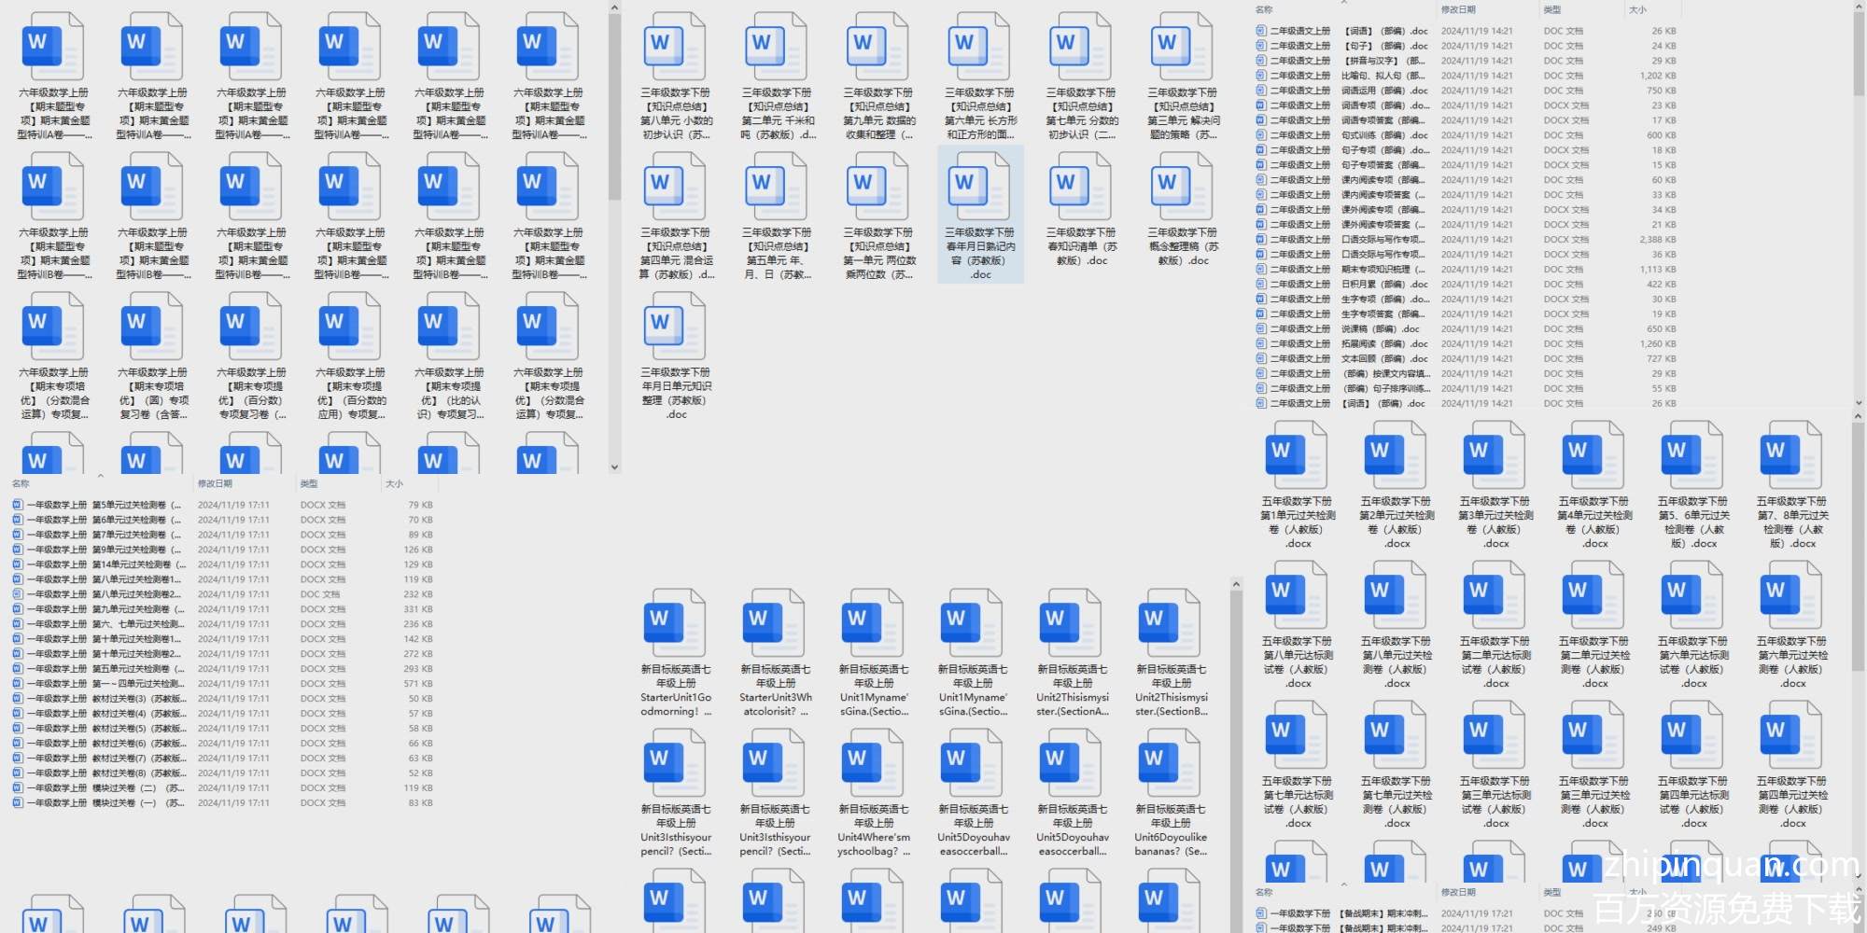Image resolution: width=1867 pixels, height=933 pixels.
Task: Select 一年级数学上册 模块过关卷 (一) list entry
Action: (103, 803)
